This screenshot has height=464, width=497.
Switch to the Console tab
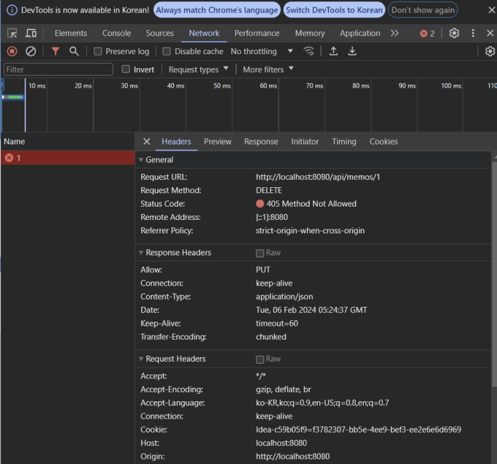pos(116,33)
